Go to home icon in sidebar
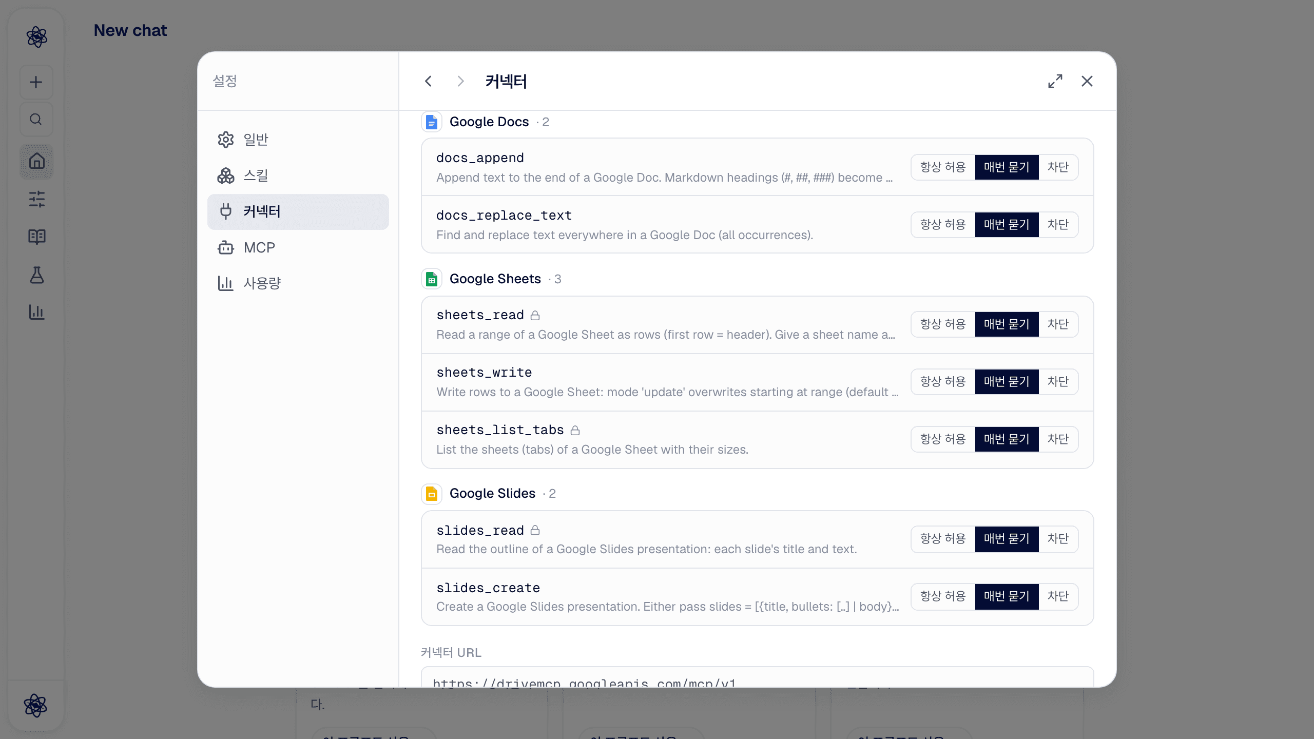The image size is (1314, 739). [x=36, y=161]
